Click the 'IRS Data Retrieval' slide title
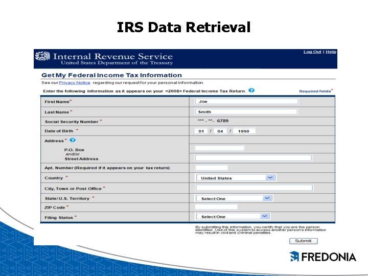368x276 pixels. point(184,27)
